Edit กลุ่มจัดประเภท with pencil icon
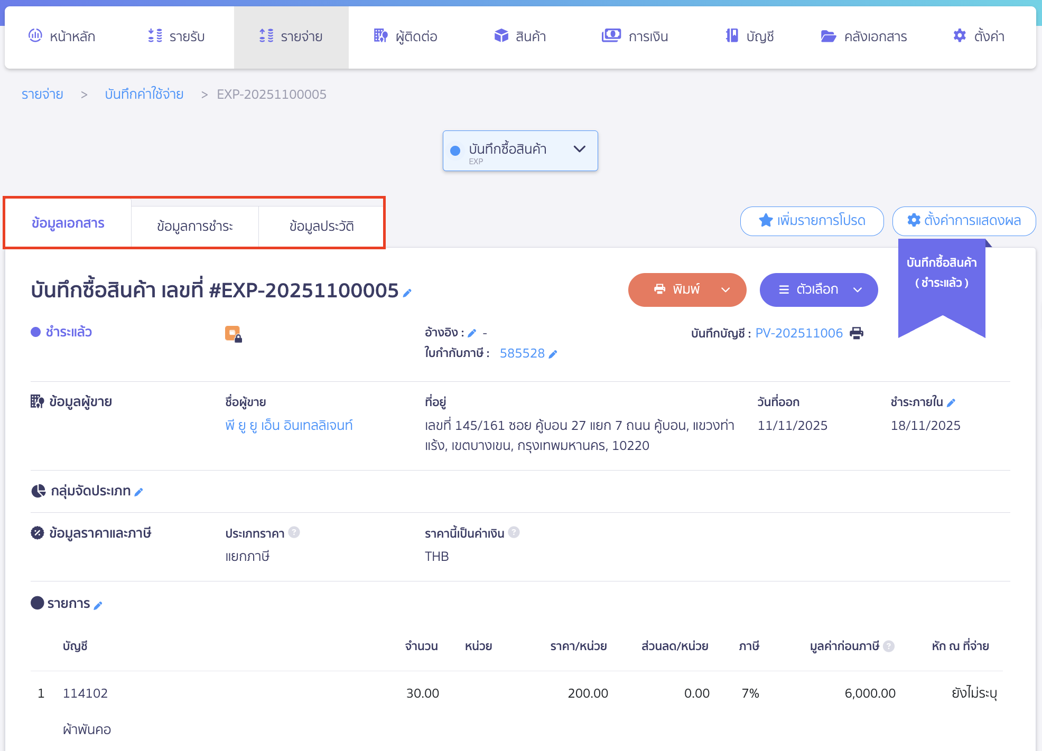 (x=139, y=492)
